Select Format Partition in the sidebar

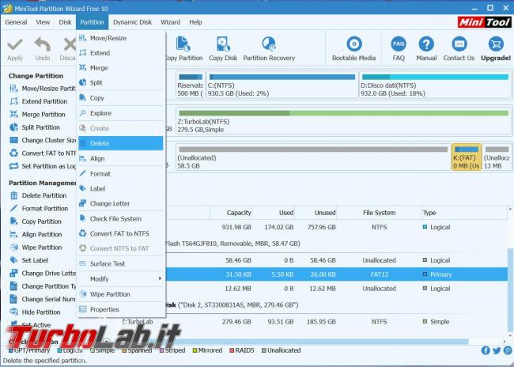(x=39, y=209)
